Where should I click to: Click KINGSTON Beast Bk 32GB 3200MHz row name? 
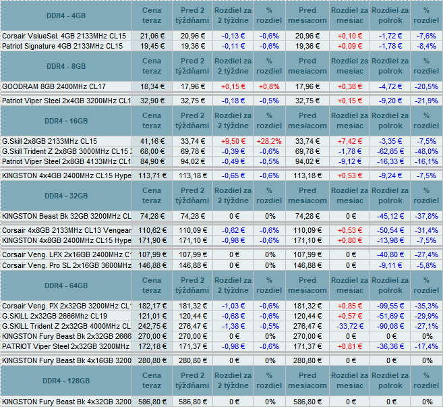66,217
